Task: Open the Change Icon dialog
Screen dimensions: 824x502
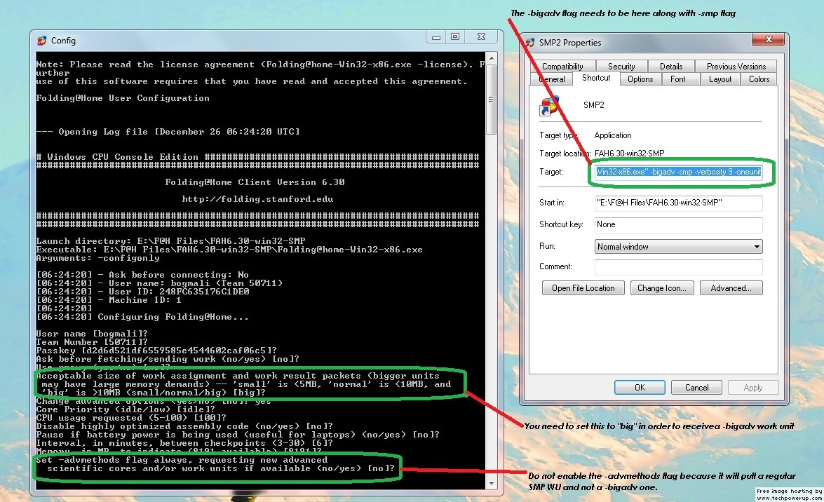Action: tap(662, 287)
